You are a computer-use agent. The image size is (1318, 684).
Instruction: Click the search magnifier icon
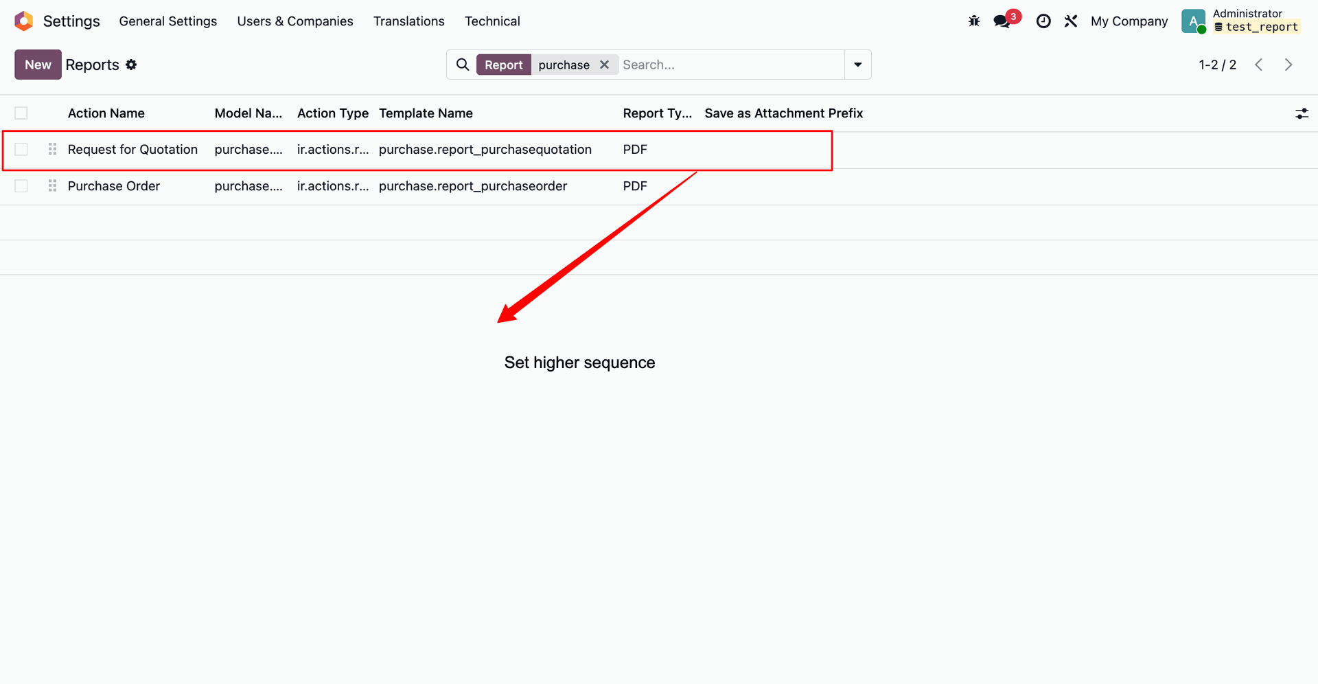(463, 65)
